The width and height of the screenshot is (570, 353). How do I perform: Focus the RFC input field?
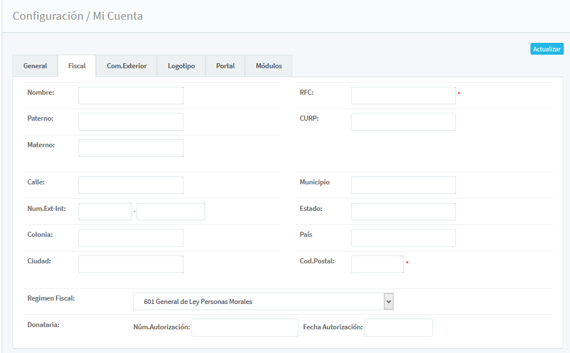pos(403,96)
